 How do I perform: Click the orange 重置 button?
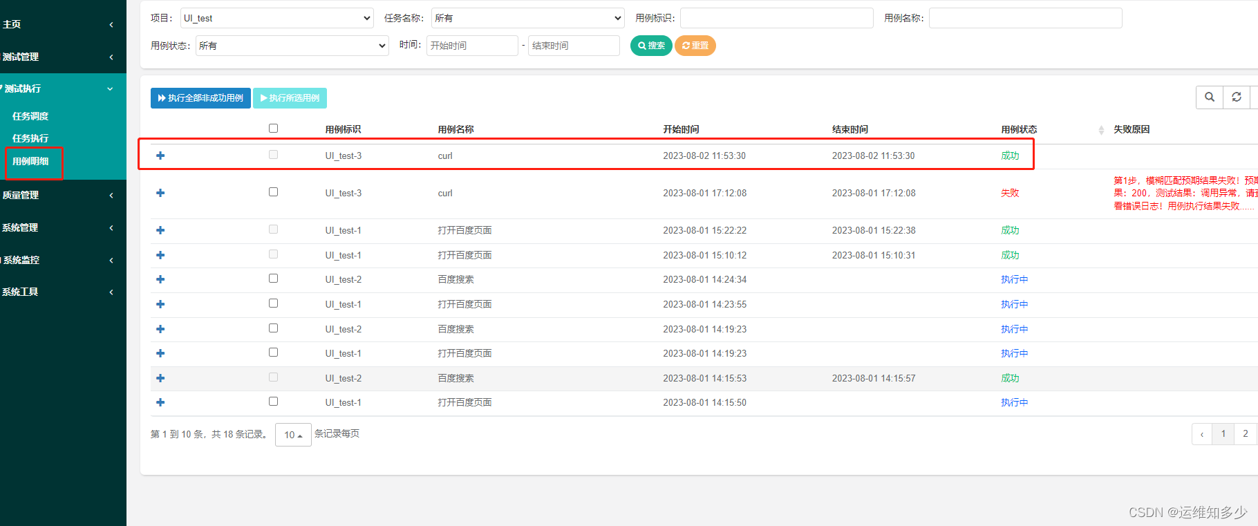[695, 46]
